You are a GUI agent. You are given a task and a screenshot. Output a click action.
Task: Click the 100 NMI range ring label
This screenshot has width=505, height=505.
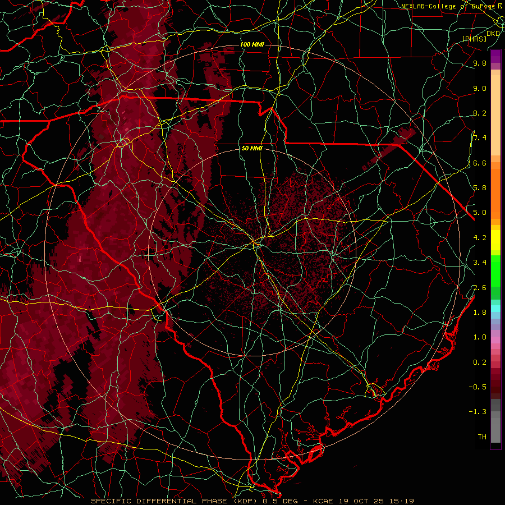point(252,44)
